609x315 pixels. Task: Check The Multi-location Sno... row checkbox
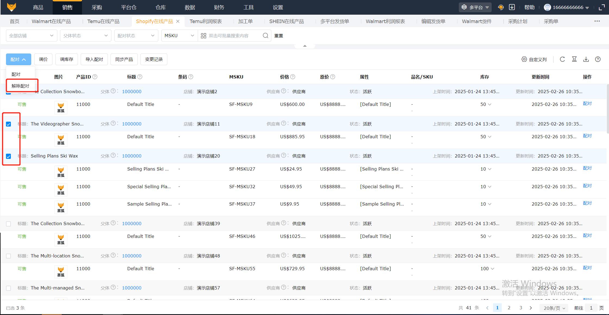tap(8, 256)
